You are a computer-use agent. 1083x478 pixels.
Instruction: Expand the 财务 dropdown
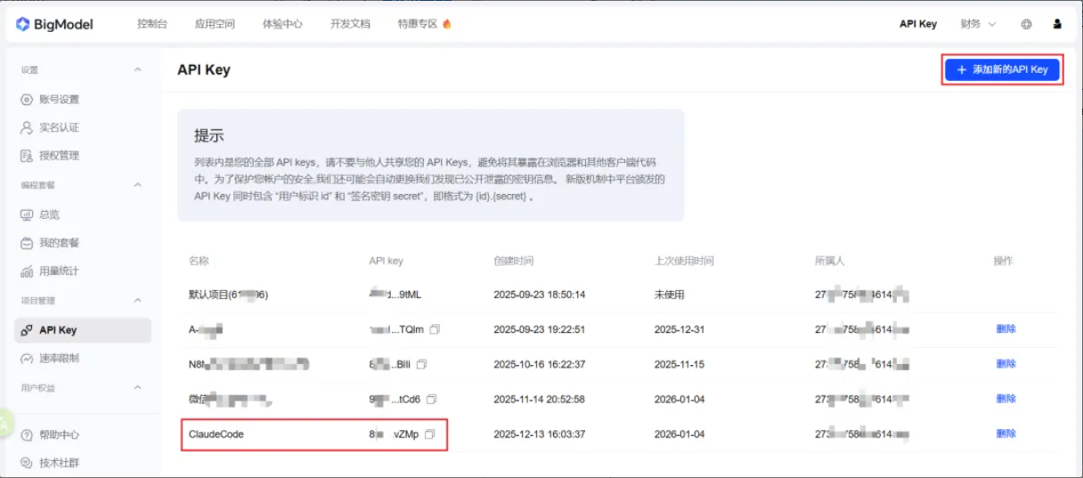tap(978, 24)
